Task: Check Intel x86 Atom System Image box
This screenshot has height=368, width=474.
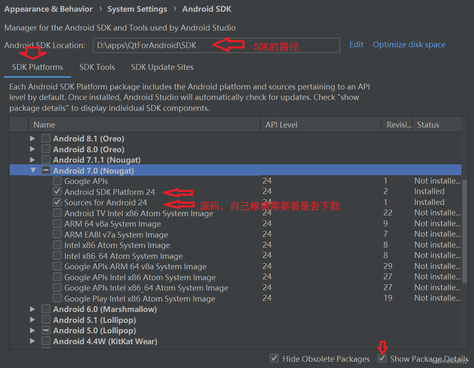Action: (x=57, y=245)
